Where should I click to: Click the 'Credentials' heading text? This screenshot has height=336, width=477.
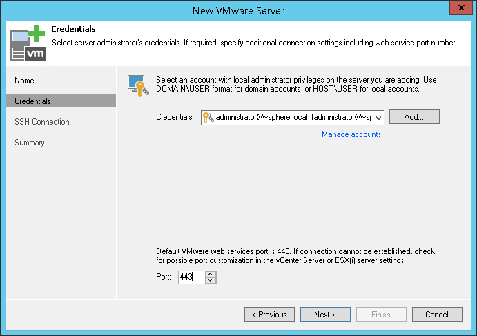click(x=73, y=29)
